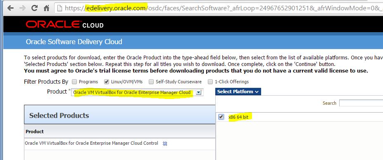Tick the Programs filter checkbox
The width and height of the screenshot is (383, 160).
(x=74, y=82)
